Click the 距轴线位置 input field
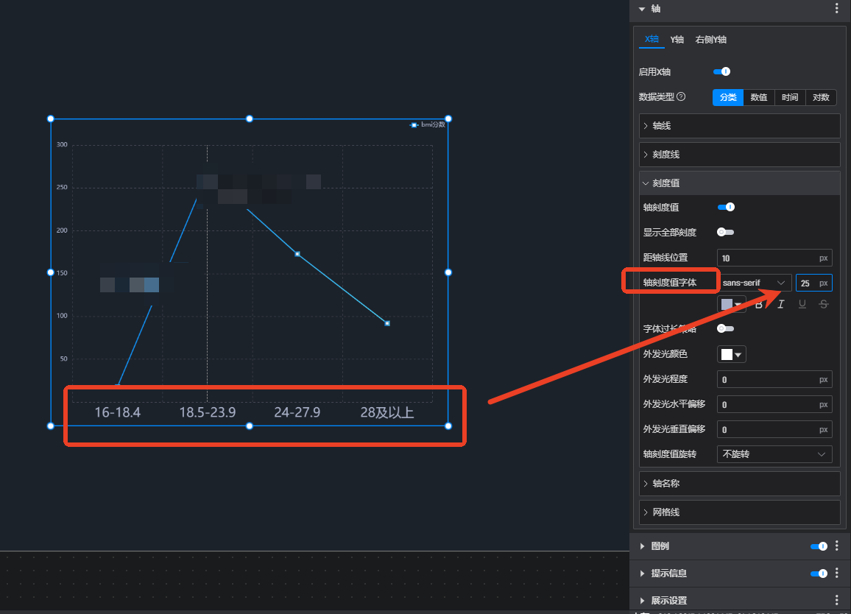 [767, 258]
